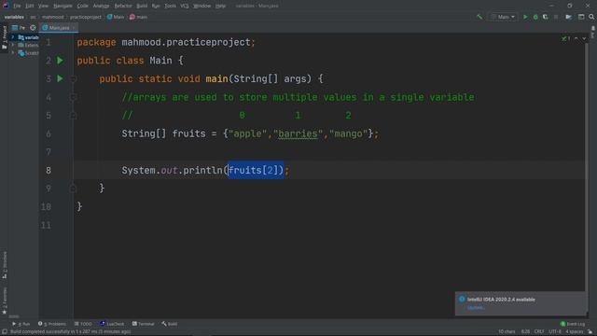Expand the External Libraries tree node

point(13,45)
